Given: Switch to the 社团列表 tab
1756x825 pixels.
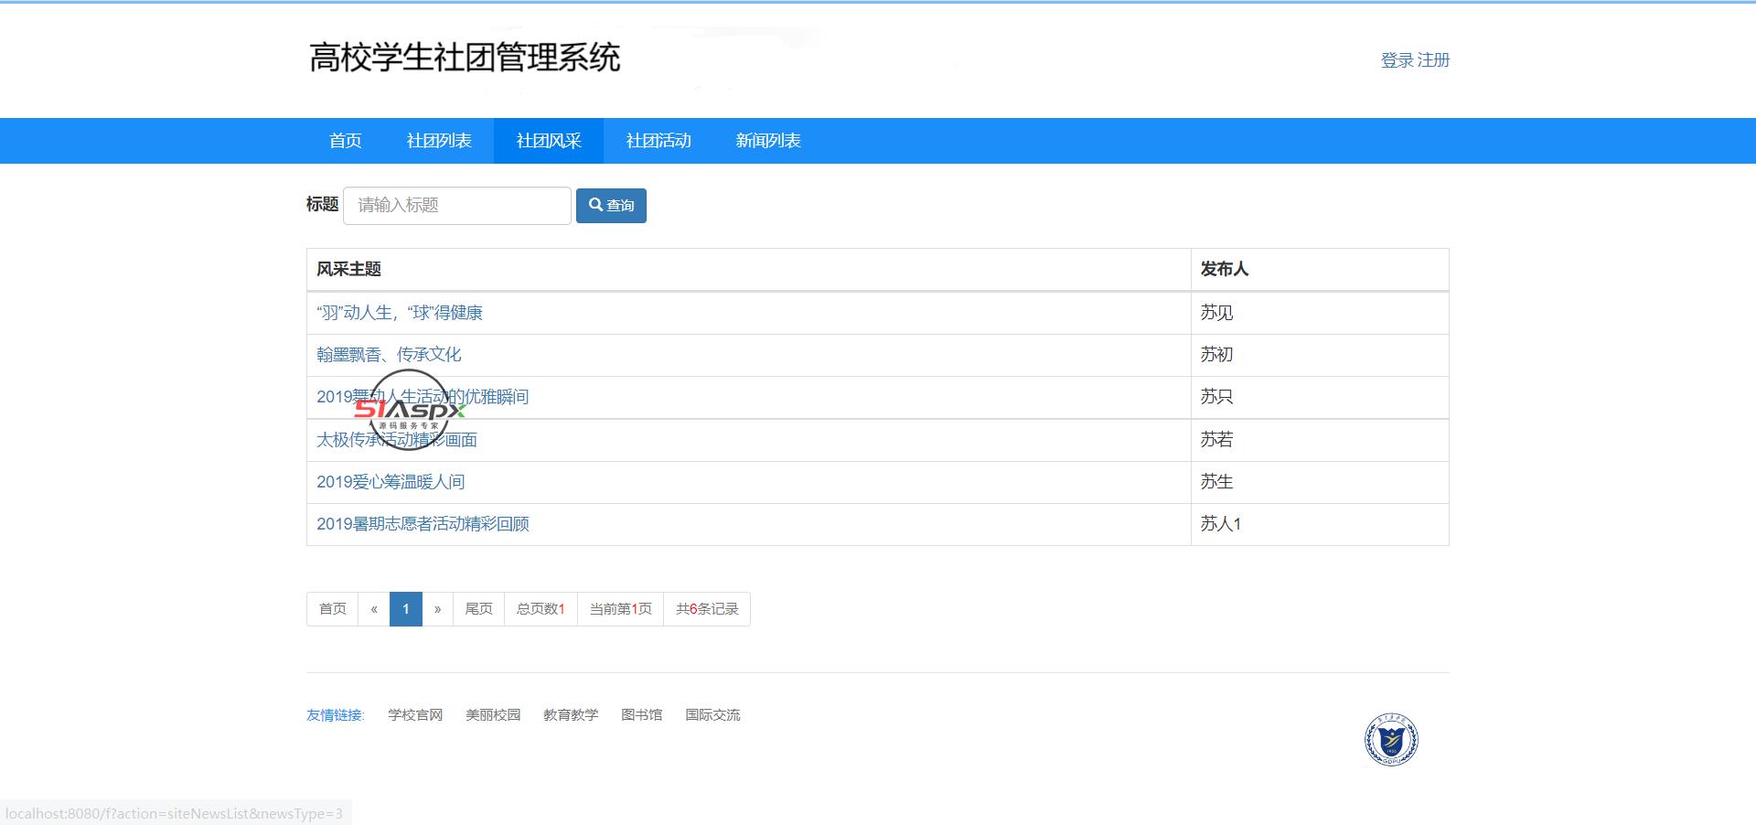Looking at the screenshot, I should tap(439, 141).
